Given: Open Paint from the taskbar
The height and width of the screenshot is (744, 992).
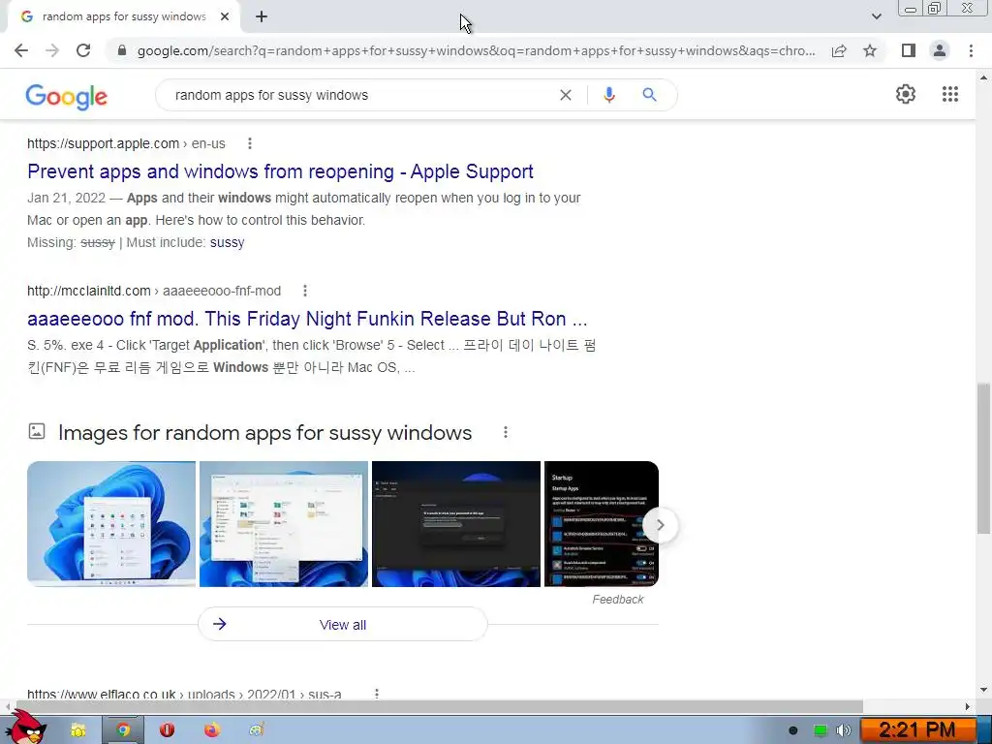Looking at the screenshot, I should click(256, 730).
